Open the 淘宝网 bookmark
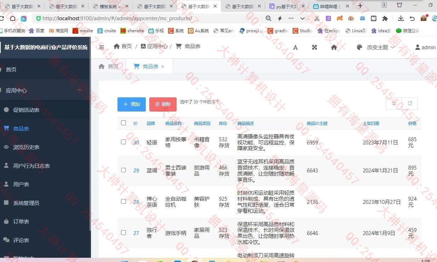437x262 pixels. tap(58, 31)
